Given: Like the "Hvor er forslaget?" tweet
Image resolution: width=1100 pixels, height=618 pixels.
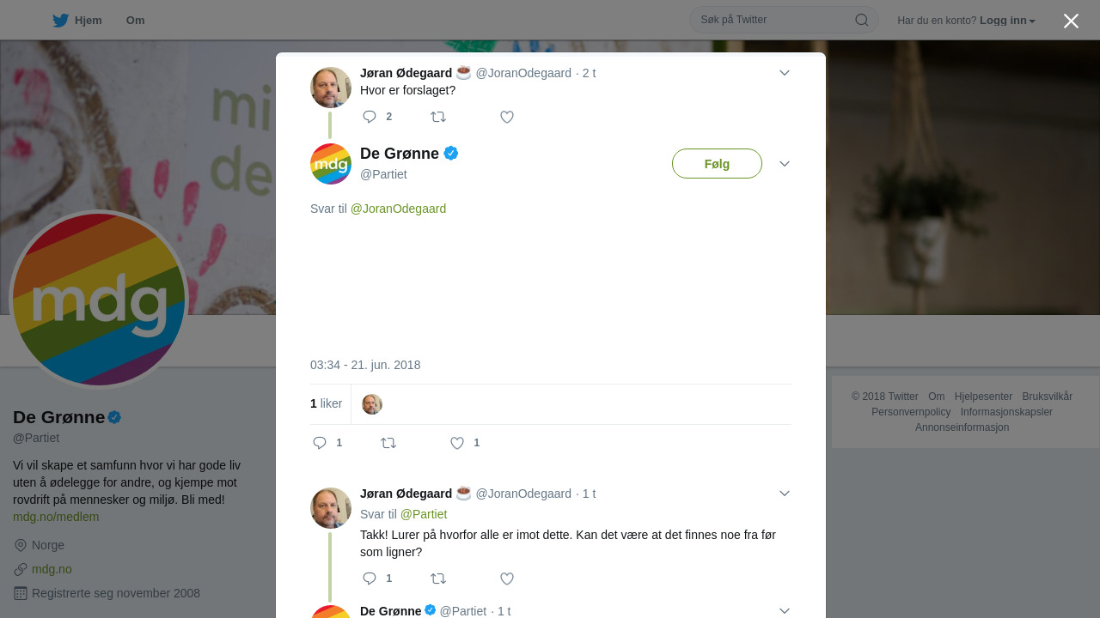Looking at the screenshot, I should (x=507, y=117).
